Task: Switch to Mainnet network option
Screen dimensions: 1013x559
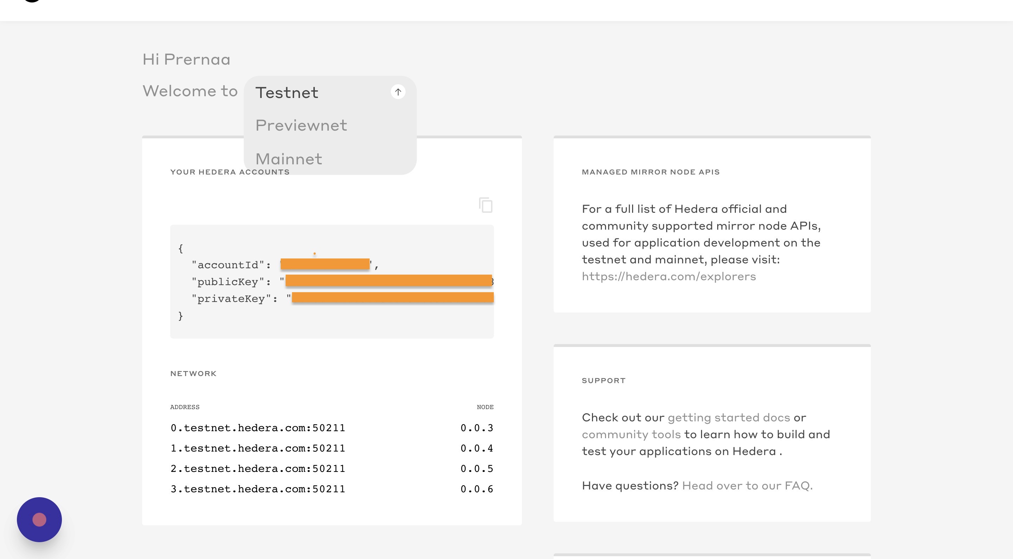Action: point(289,159)
